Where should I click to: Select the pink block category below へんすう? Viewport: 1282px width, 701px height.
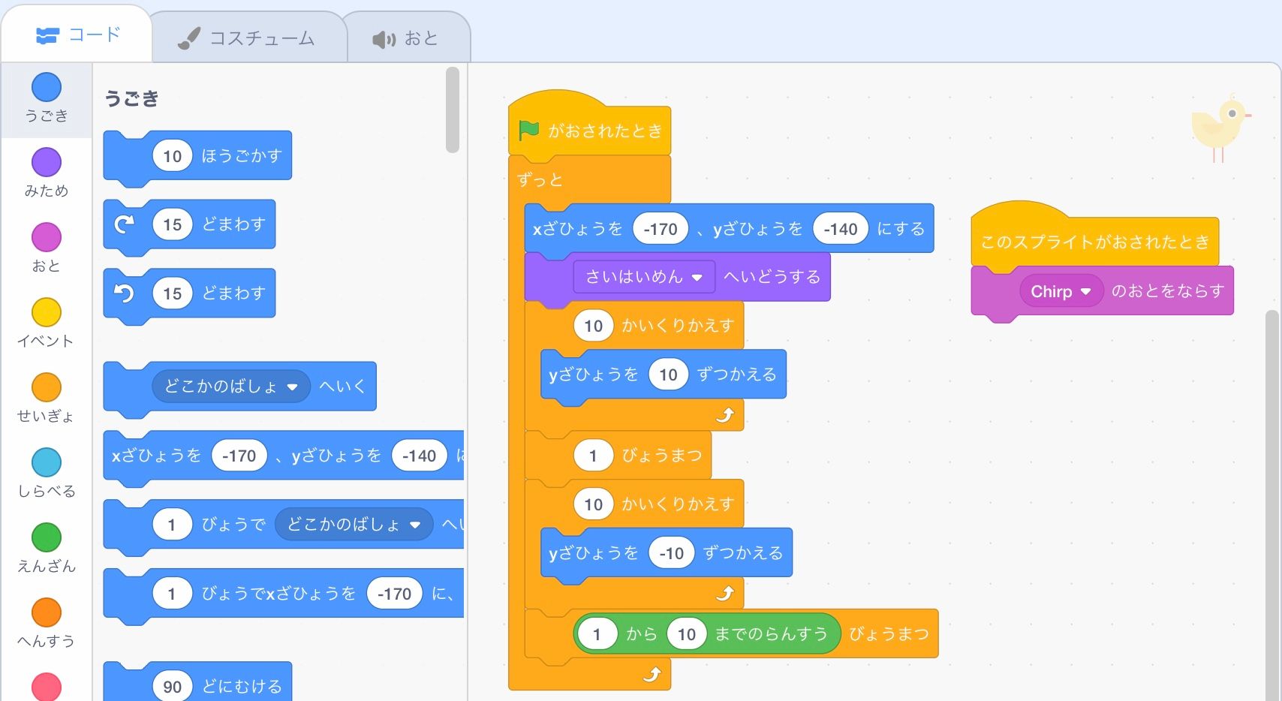pos(46,685)
